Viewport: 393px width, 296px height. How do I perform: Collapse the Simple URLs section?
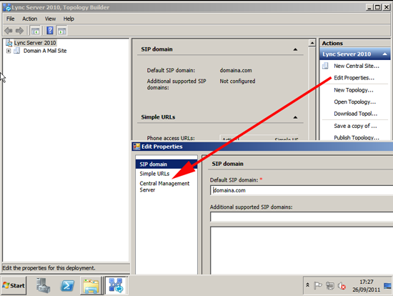tap(295, 117)
